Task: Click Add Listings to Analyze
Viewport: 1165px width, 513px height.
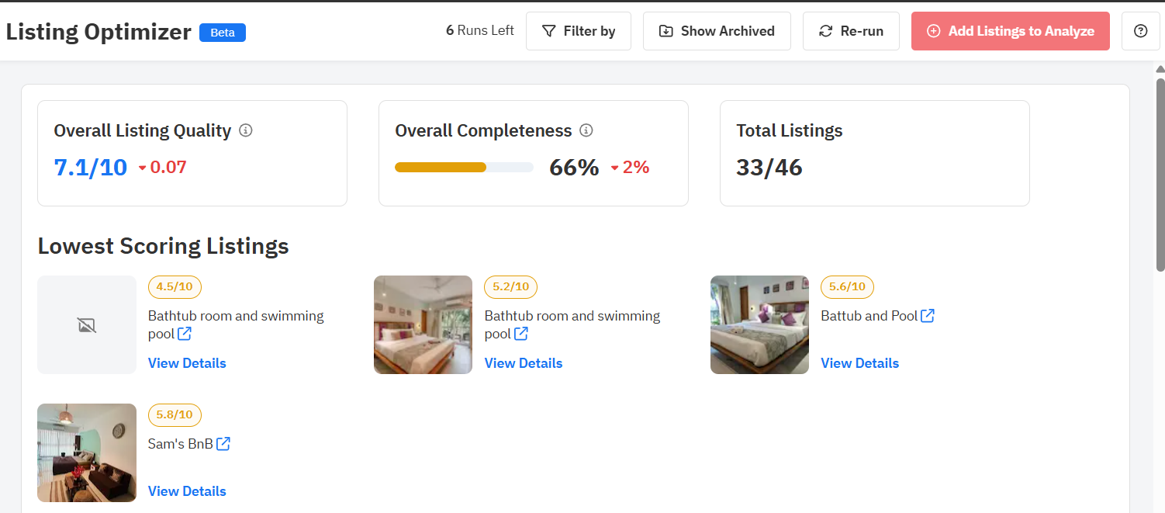Action: click(x=1010, y=31)
